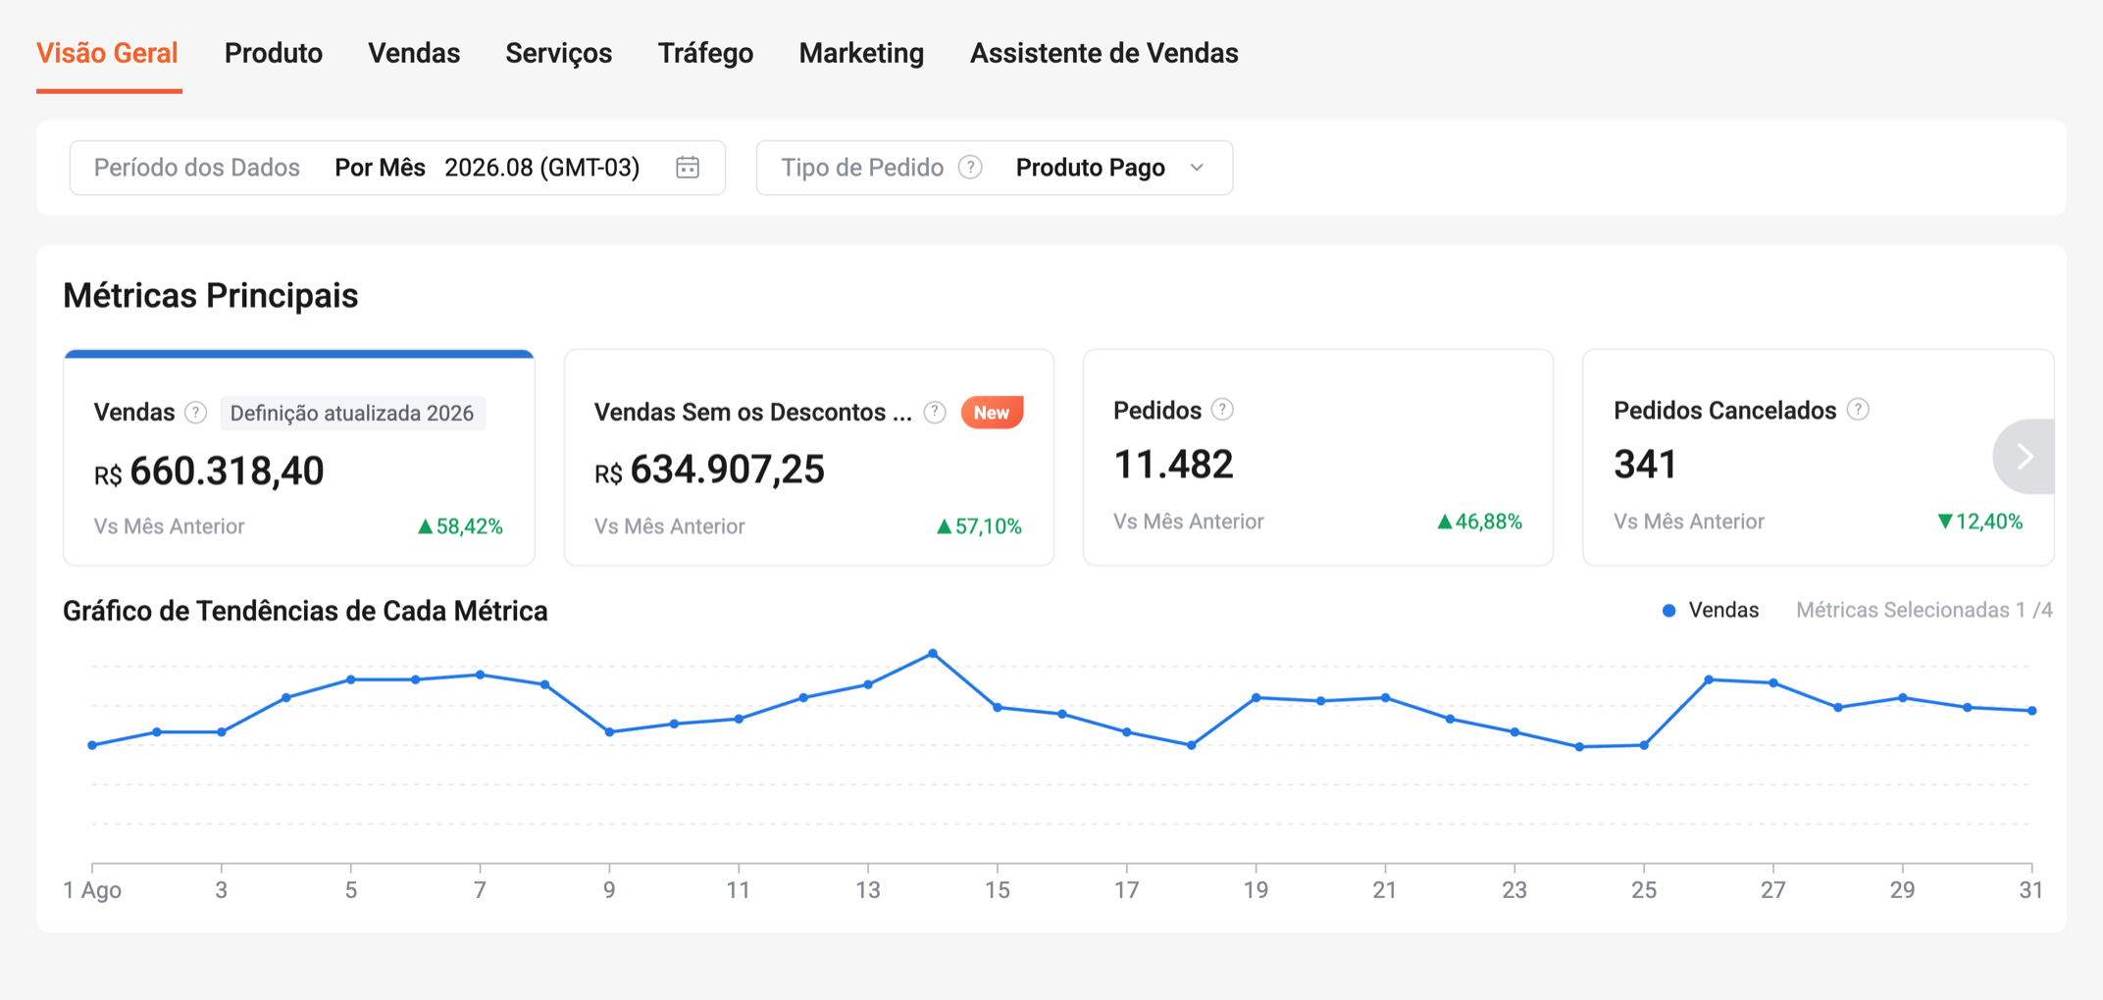Image resolution: width=2103 pixels, height=1000 pixels.
Task: Click the 12,40% decrease indicator
Action: [1979, 522]
